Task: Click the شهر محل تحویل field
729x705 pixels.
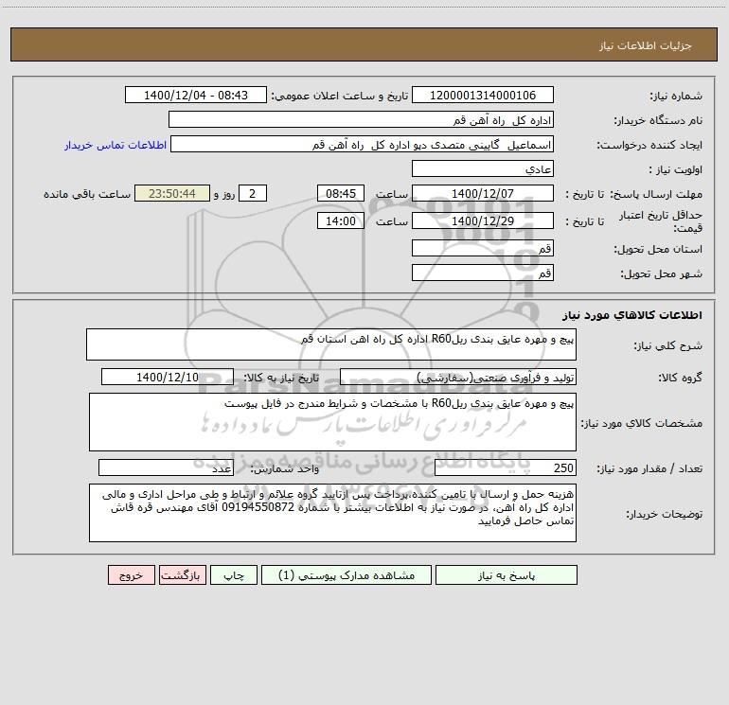Action: [x=483, y=273]
